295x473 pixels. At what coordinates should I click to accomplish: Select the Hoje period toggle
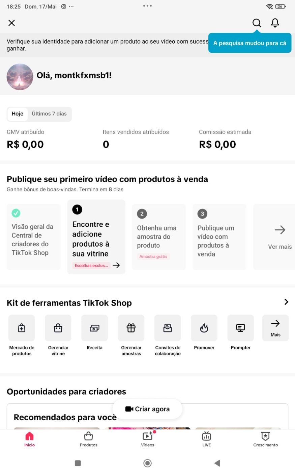18,114
